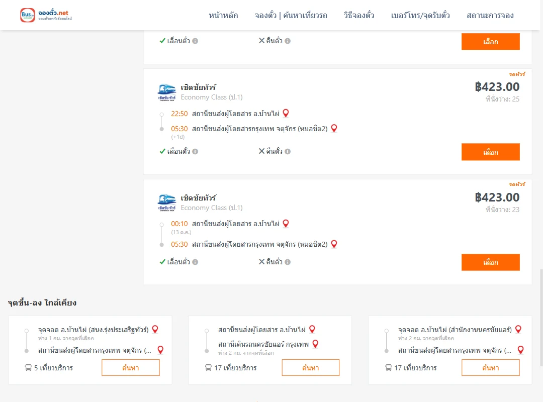Select the 22:50 departure trip with เลือก
543x402 pixels.
[x=490, y=152]
